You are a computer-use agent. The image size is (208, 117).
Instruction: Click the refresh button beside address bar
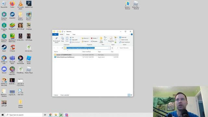click(x=112, y=48)
